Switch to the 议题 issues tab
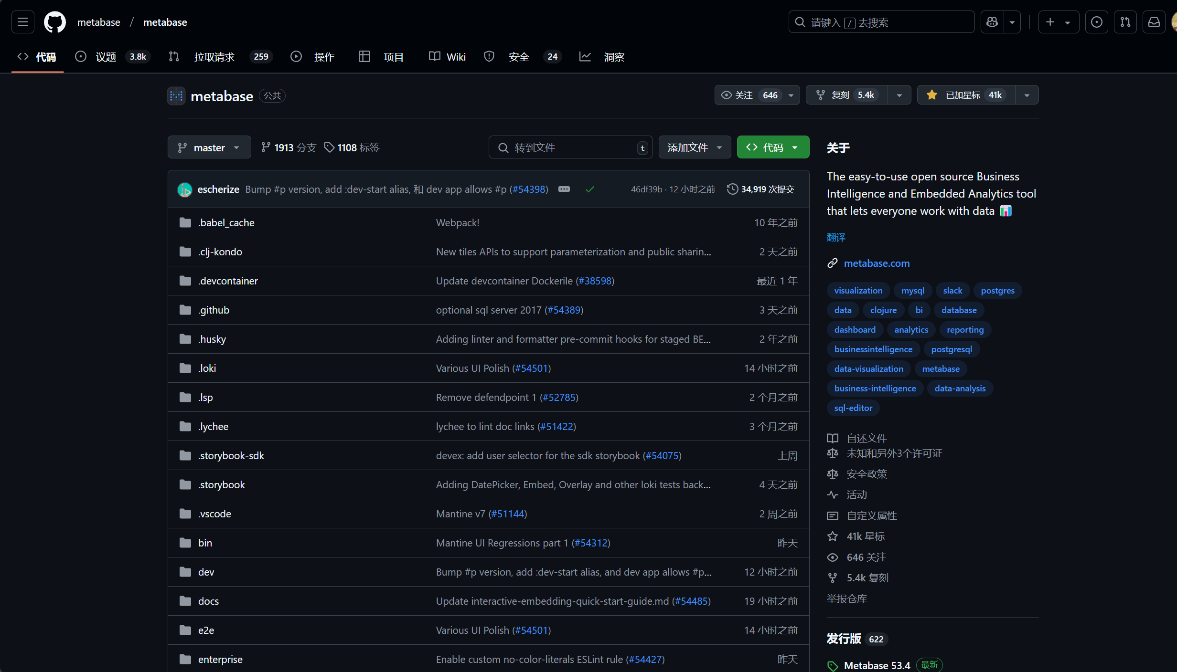 tap(106, 57)
